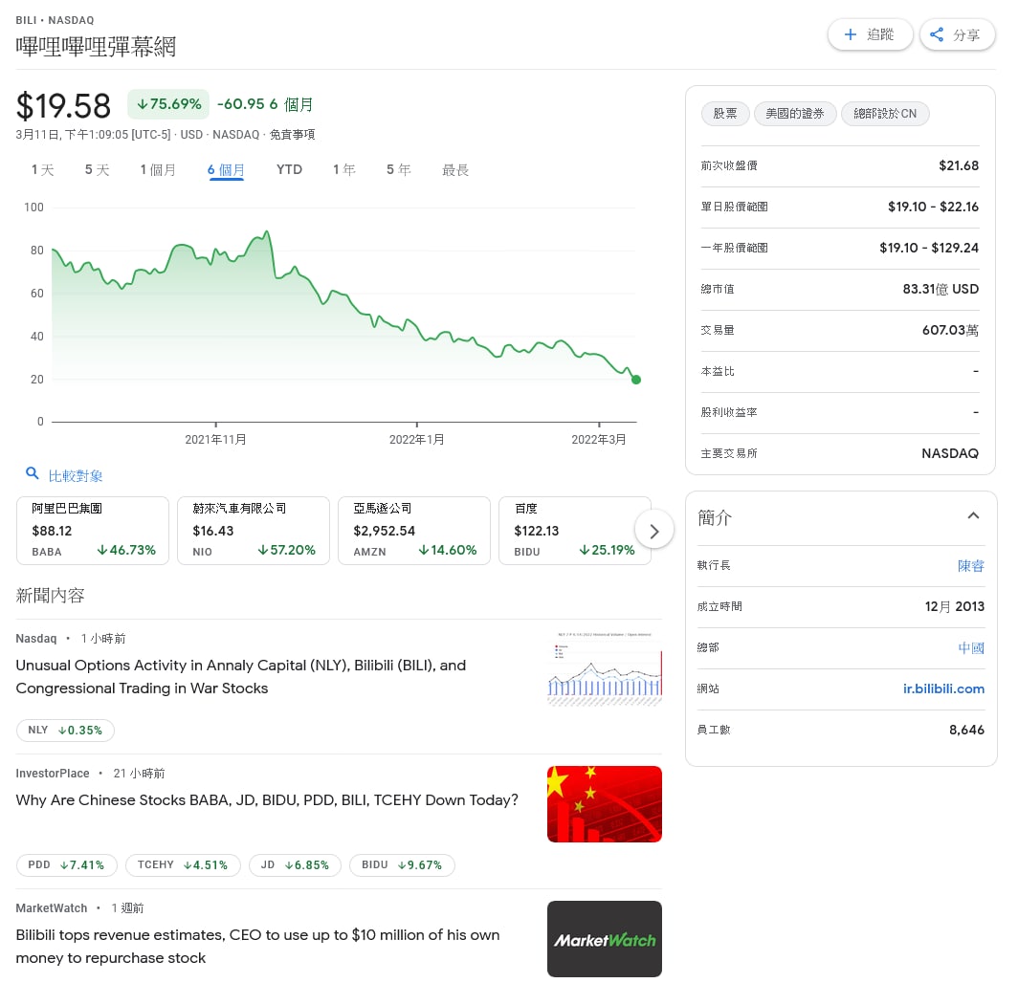This screenshot has height=1005, width=1018.
Task: Open the Chinese flag news thumbnail
Action: [605, 804]
